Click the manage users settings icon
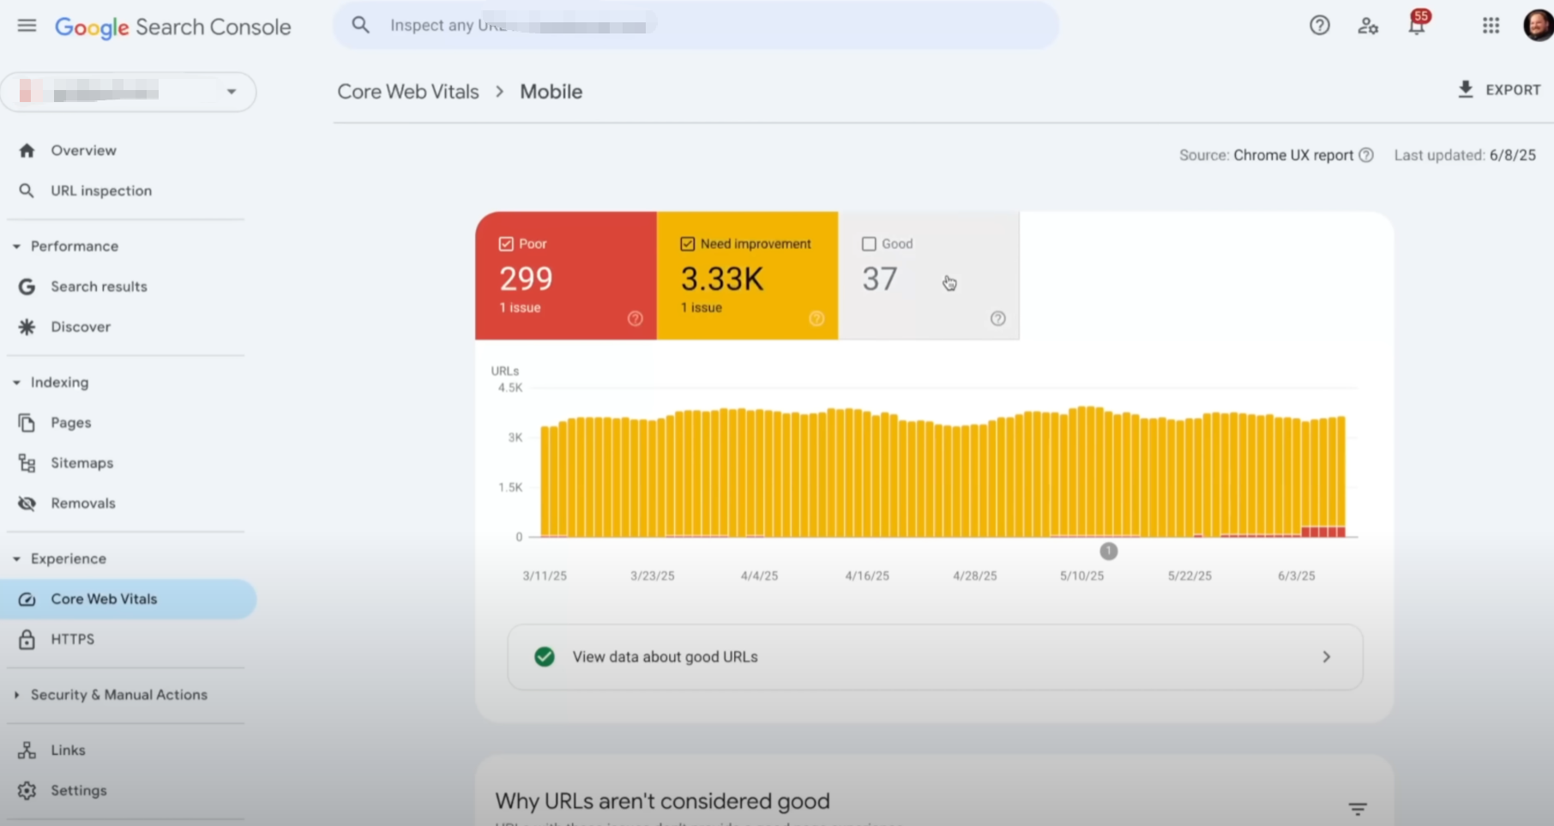The image size is (1554, 826). [x=1367, y=26]
